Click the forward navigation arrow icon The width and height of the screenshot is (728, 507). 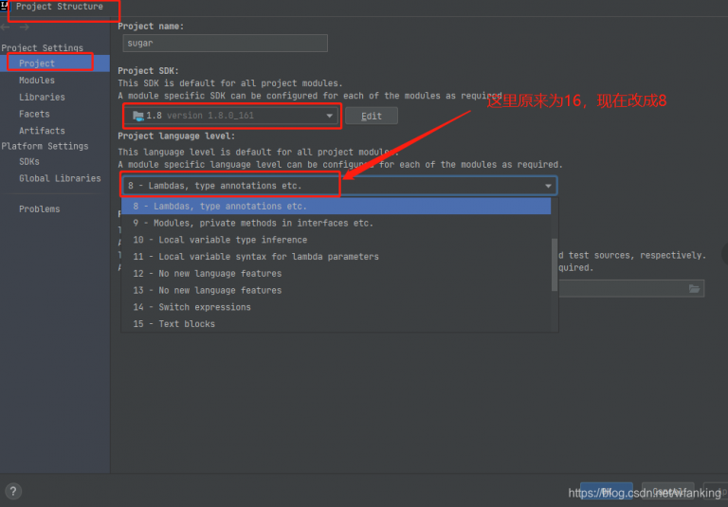tap(25, 27)
